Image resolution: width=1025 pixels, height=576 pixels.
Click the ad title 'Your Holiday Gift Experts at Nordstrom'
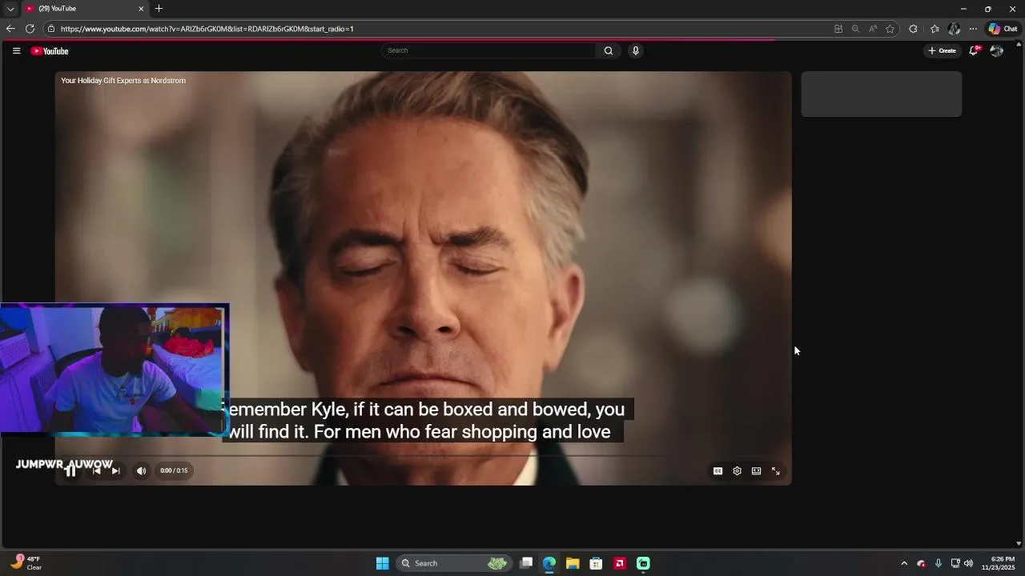[123, 81]
